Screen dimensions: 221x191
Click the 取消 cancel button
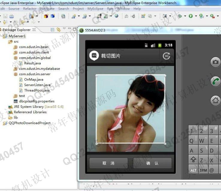(x=108, y=163)
